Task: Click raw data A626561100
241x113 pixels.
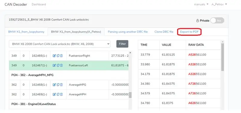Action: (197, 103)
